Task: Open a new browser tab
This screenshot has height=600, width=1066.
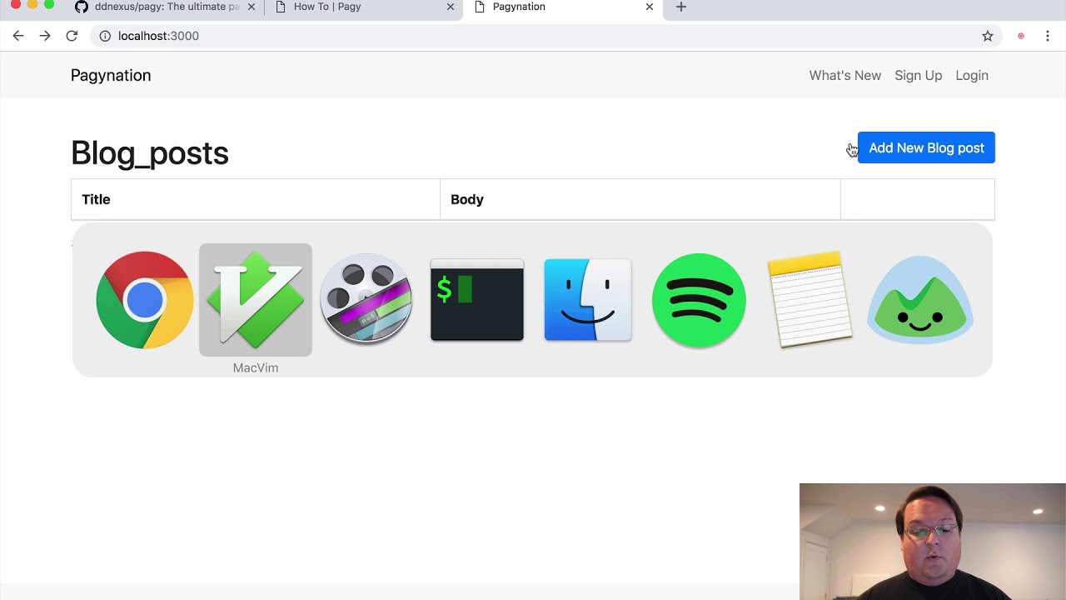Action: click(681, 7)
